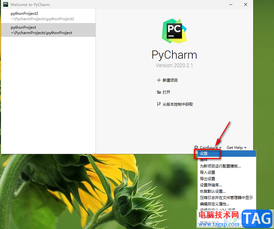Click the version control checkout icon
274x229 pixels.
(x=159, y=104)
